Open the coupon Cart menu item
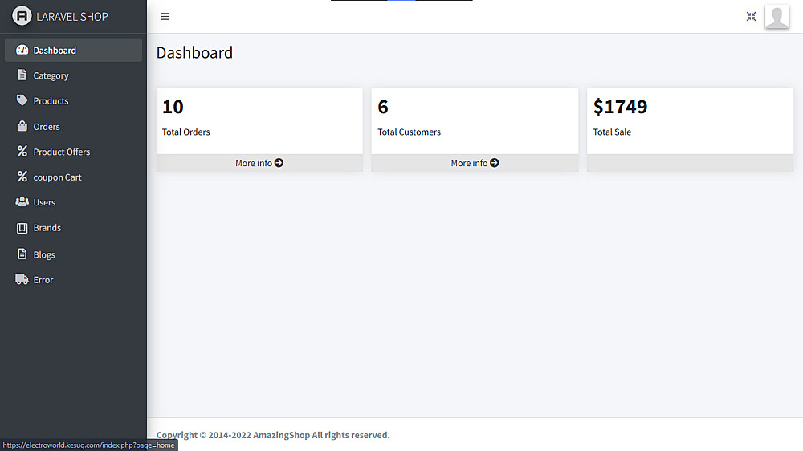This screenshot has width=803, height=451. (57, 177)
